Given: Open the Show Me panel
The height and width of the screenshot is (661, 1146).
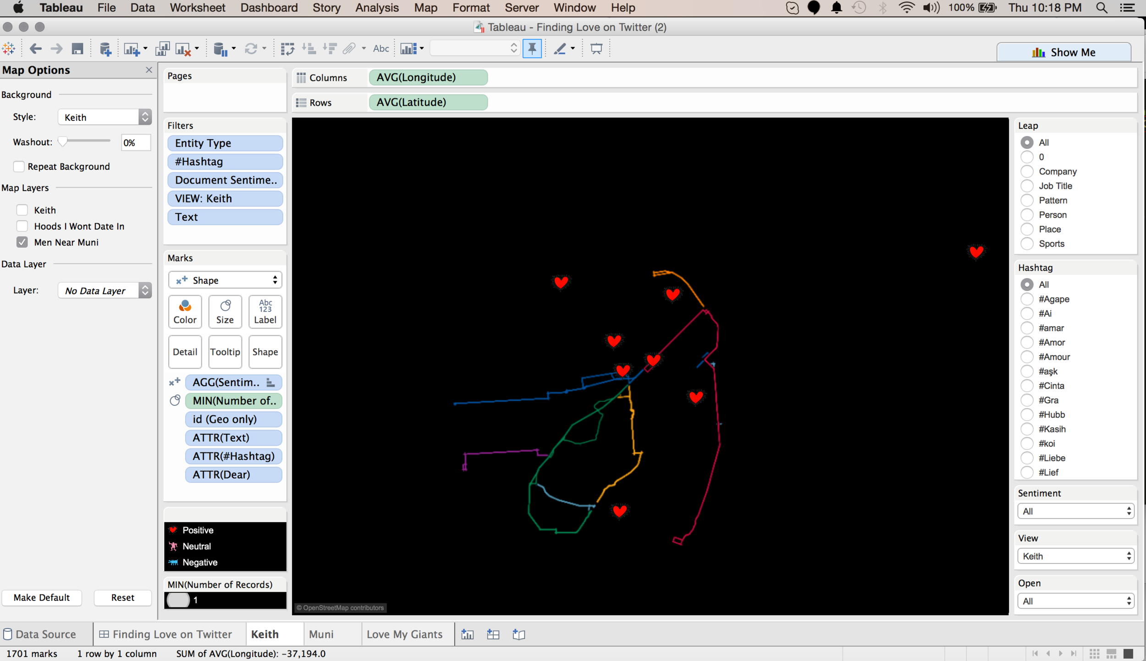Looking at the screenshot, I should [1063, 52].
